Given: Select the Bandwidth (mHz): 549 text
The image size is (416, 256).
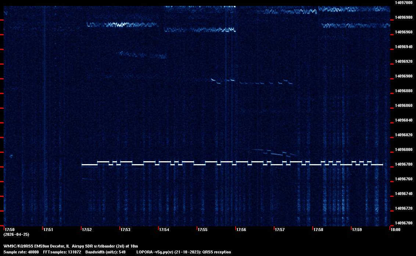Looking at the screenshot, I should tap(106, 252).
